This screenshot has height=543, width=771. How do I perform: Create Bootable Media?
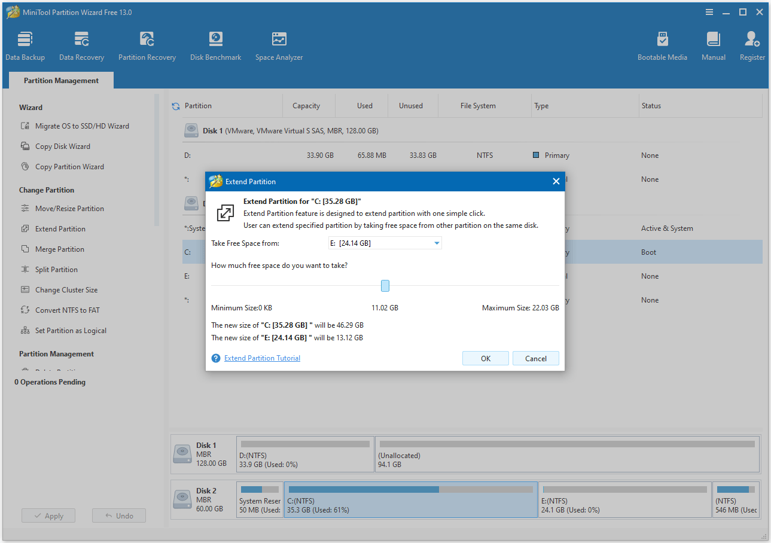pyautogui.click(x=662, y=45)
